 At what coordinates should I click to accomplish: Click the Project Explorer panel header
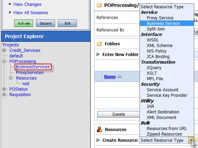[x=46, y=36]
